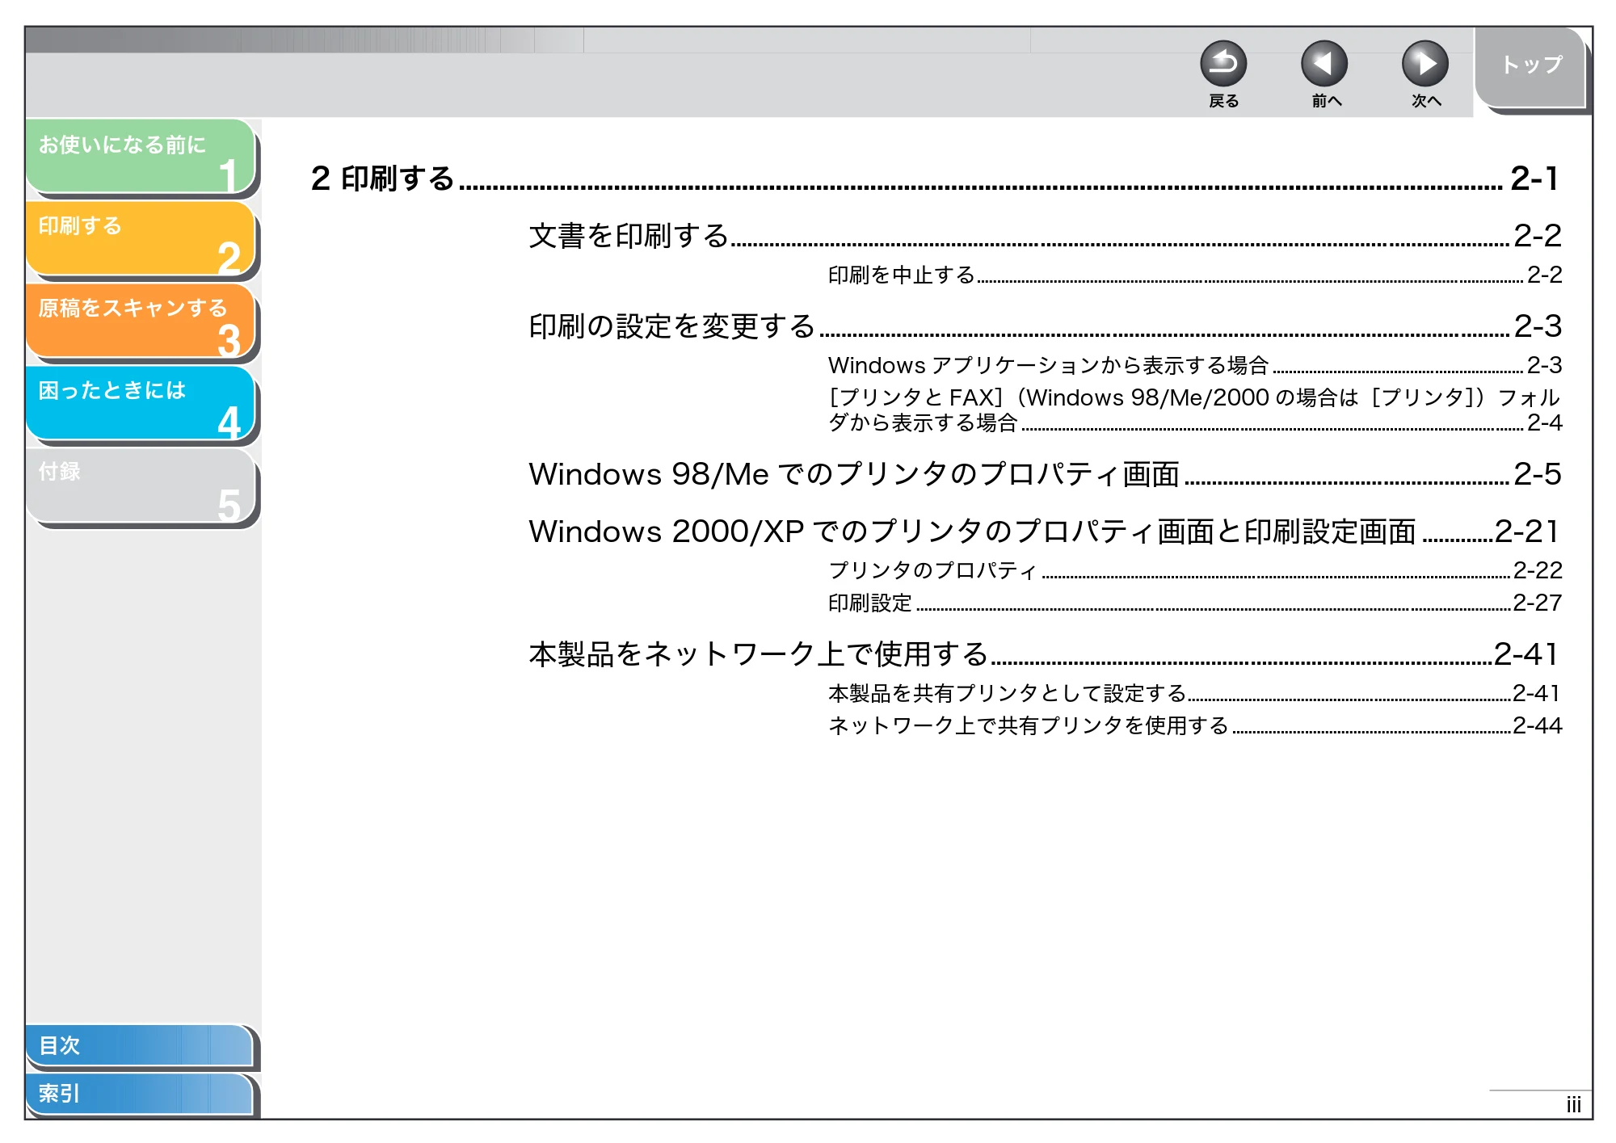1616x1143 pixels.
Task: Open Windows 2000/XP プロパティ画面と印刷設定画面 entry
Action: coord(1045,532)
